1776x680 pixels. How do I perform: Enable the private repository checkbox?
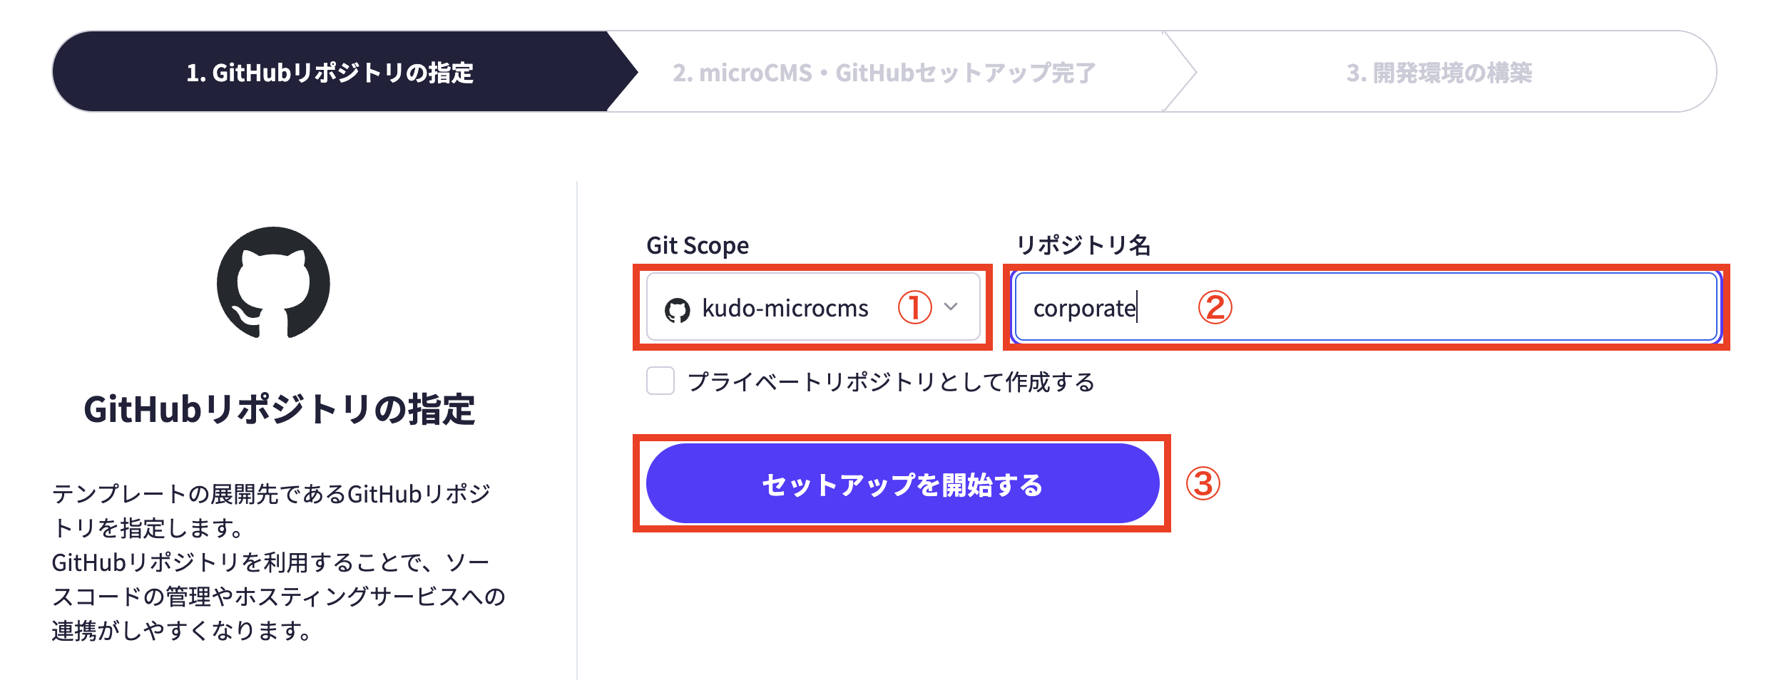tap(660, 381)
